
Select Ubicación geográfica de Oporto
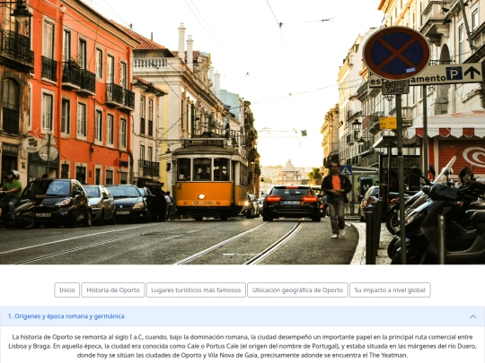point(297,290)
